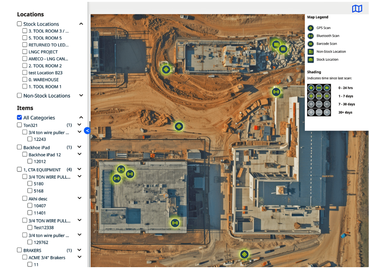Click the Stock Location icon in legend
This screenshot has height=269, width=369.
pos(311,60)
